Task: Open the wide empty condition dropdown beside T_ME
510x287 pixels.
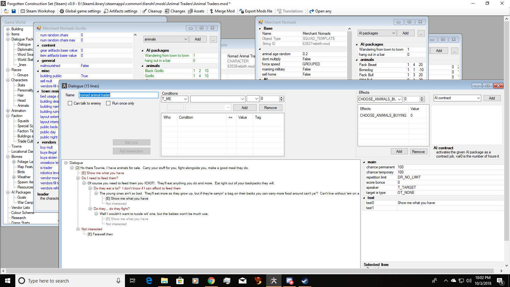Action: 218,99
